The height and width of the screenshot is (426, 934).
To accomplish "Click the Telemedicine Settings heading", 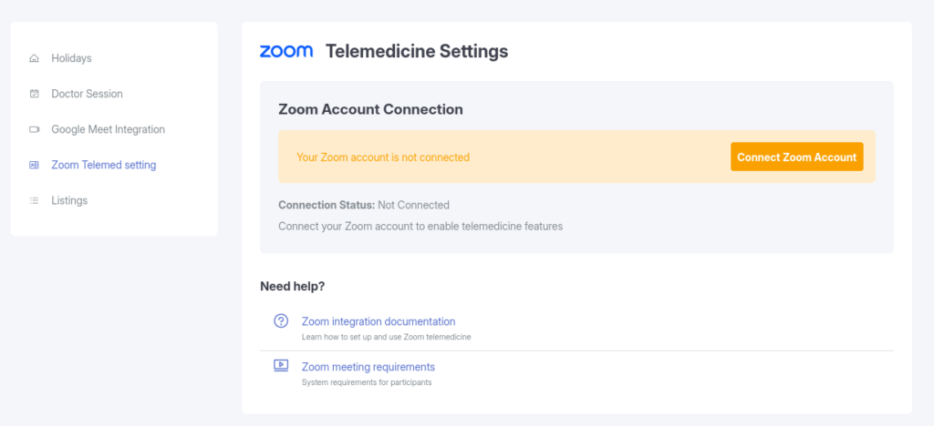I will pos(417,52).
